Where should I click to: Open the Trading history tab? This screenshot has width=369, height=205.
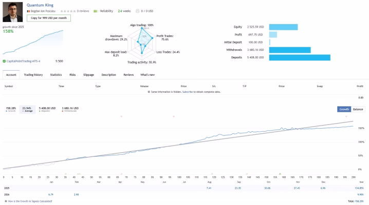[x=33, y=75]
